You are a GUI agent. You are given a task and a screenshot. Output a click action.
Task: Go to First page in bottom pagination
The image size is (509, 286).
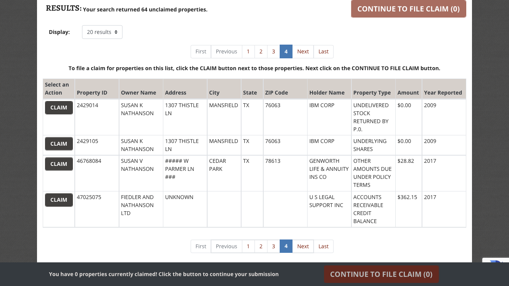(201, 246)
